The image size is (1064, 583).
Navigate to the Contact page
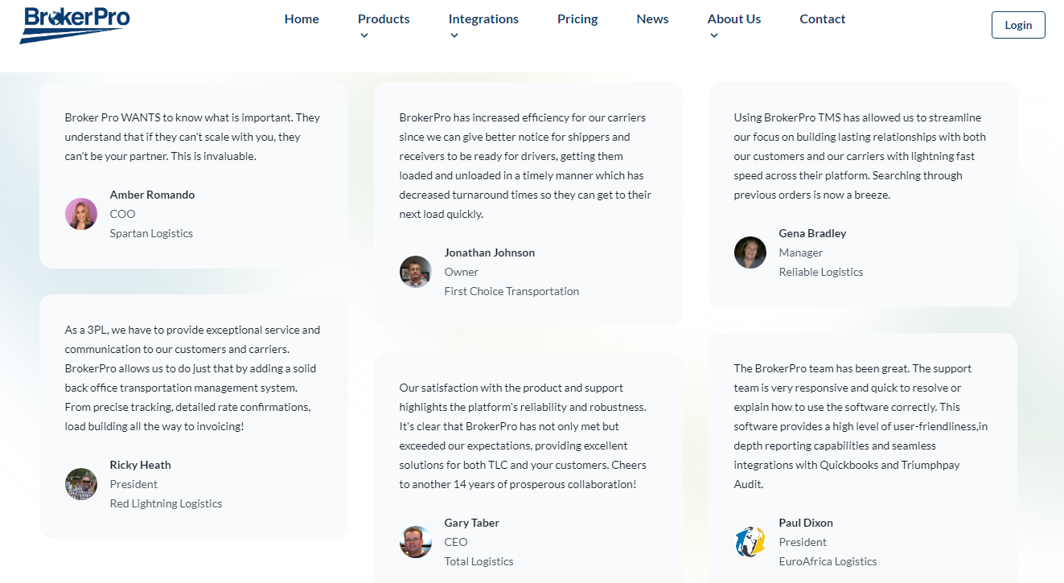pyautogui.click(x=822, y=19)
